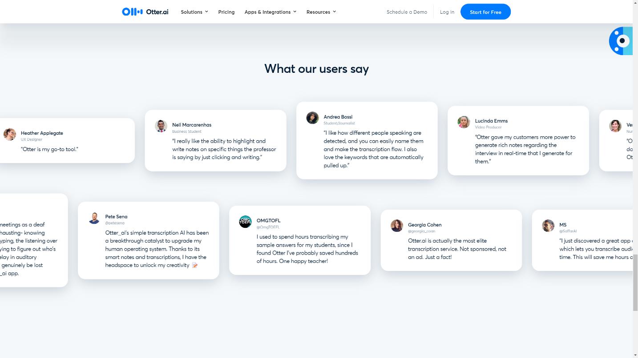Viewport: 638px width, 358px height.
Task: Expand the Apps & Integrations dropdown
Action: pyautogui.click(x=271, y=12)
